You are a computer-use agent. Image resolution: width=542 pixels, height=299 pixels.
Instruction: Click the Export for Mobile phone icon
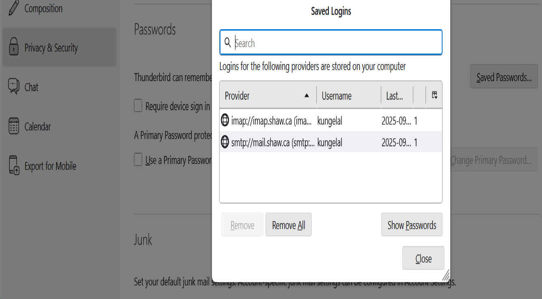(14, 166)
